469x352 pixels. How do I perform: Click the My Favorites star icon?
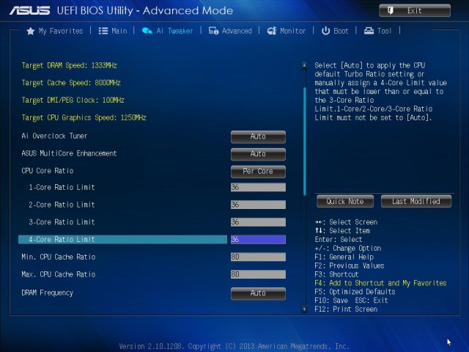coord(31,31)
